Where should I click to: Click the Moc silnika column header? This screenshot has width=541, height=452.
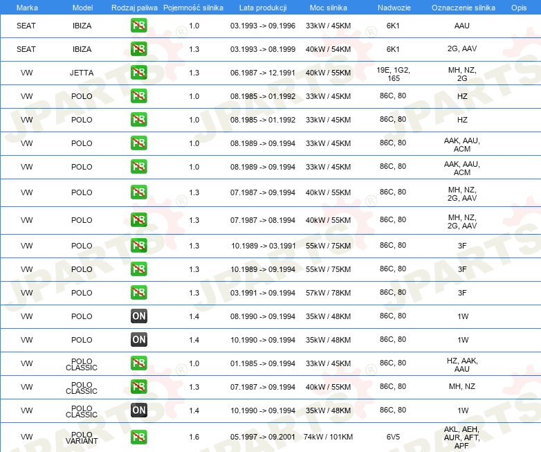(x=328, y=8)
